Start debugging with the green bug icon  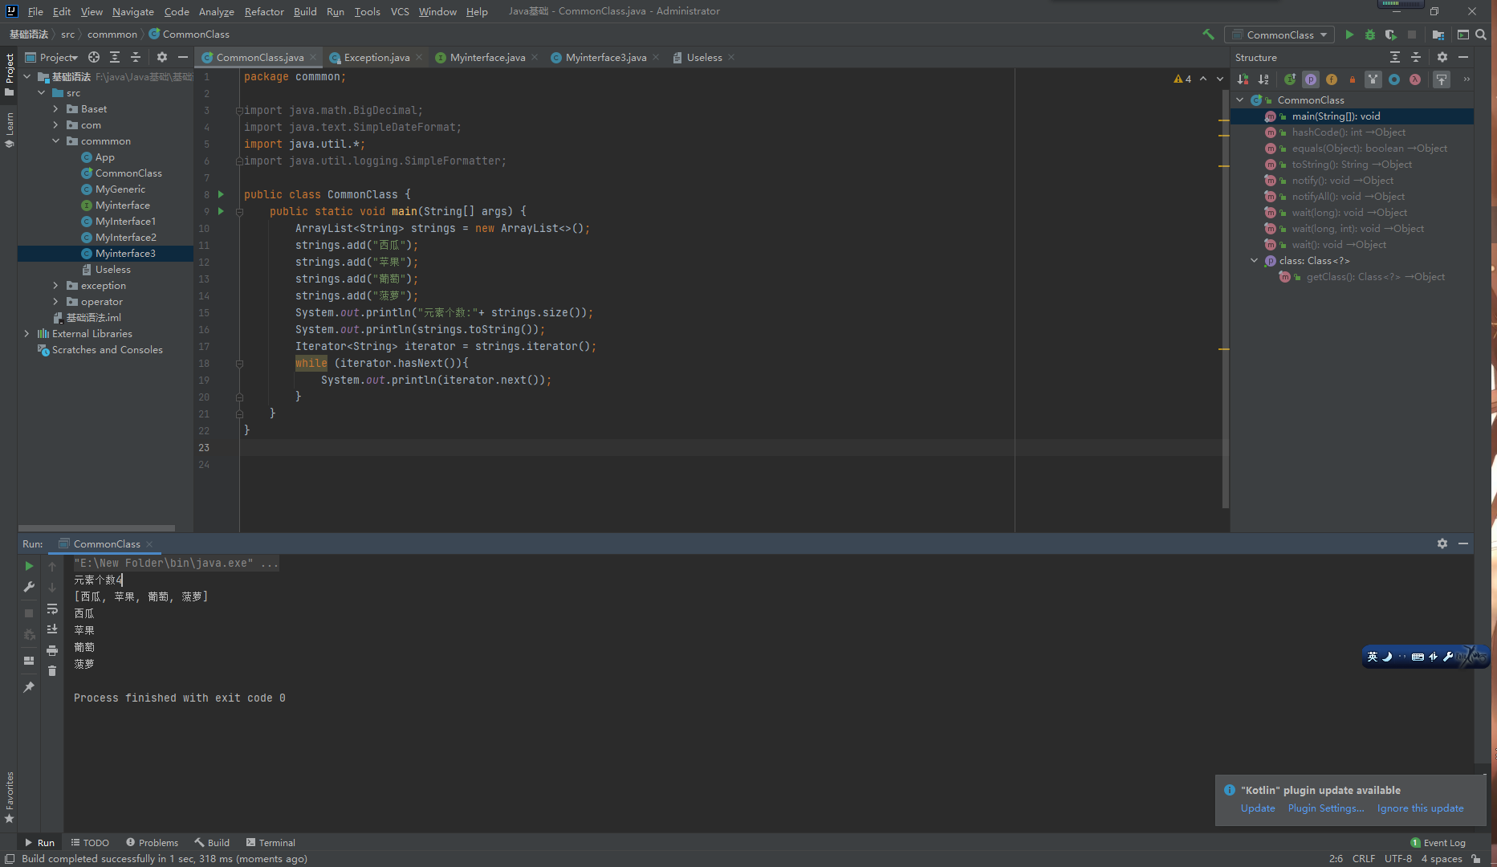1370,35
